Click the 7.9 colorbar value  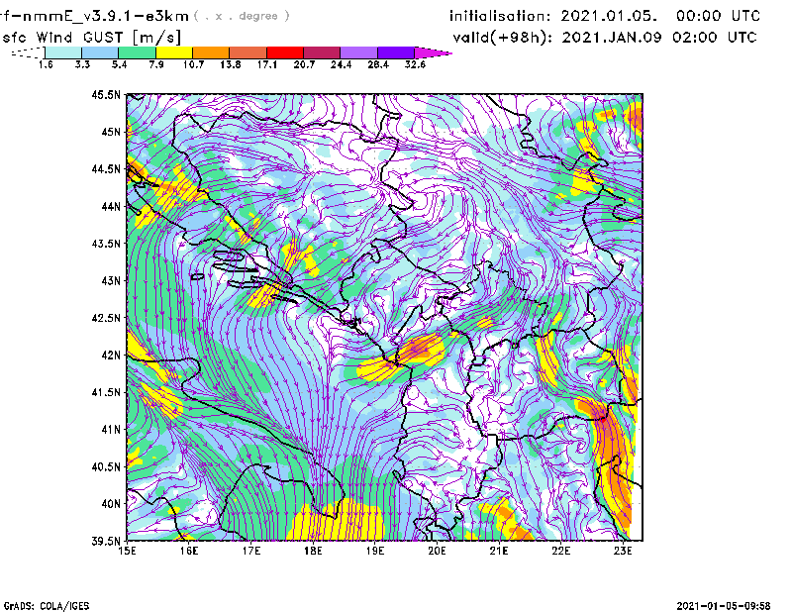pos(156,64)
